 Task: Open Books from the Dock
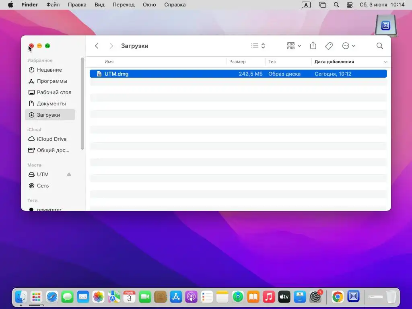(253, 297)
